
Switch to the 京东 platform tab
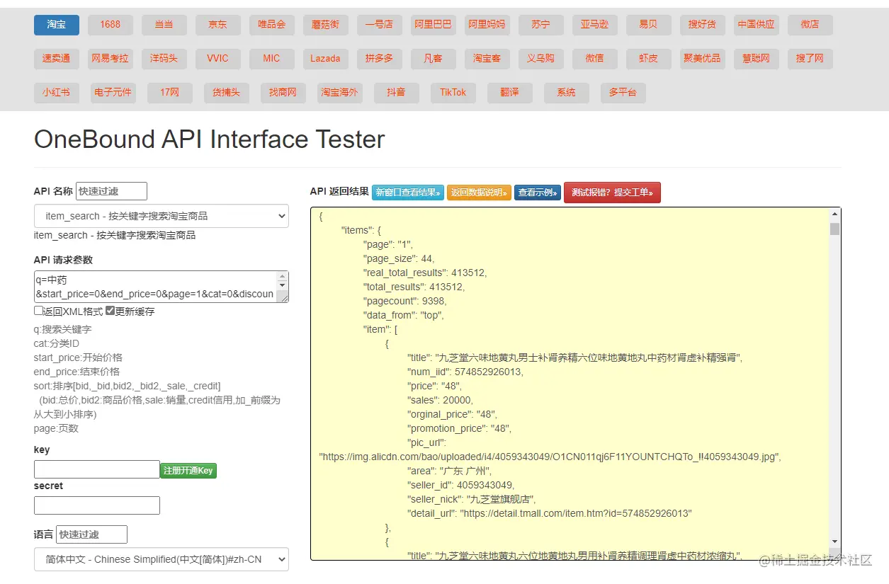[217, 25]
